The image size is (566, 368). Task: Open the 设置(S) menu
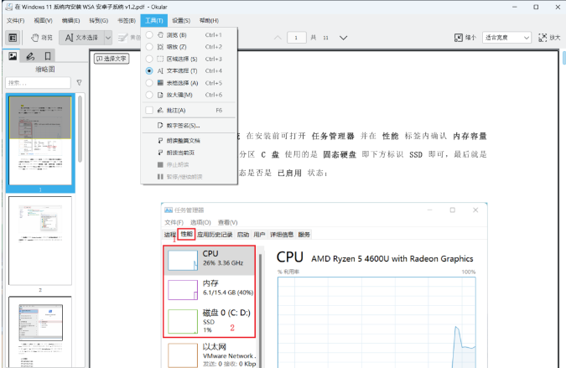coord(181,21)
